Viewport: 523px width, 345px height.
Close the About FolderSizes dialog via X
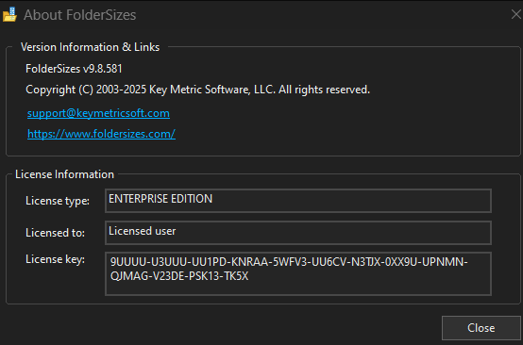(516, 14)
